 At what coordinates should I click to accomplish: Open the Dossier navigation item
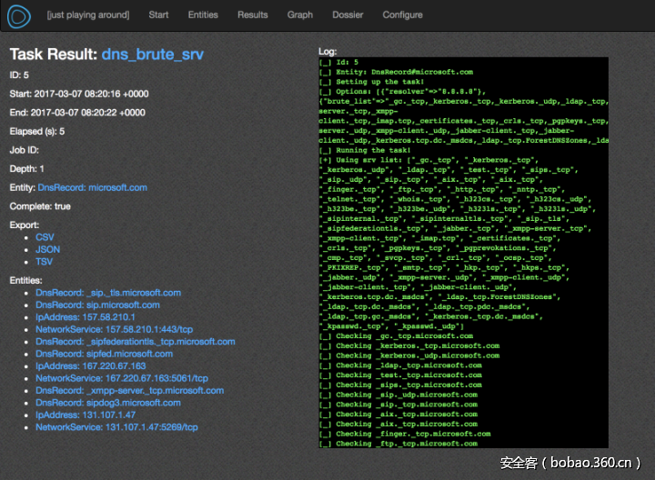click(348, 15)
